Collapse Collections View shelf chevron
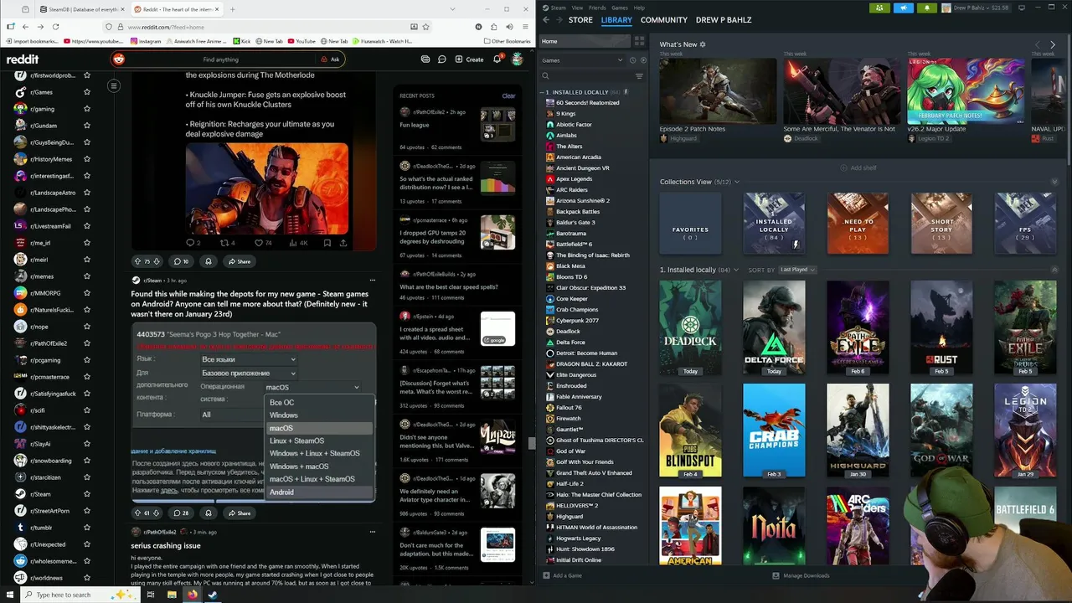 [x=1054, y=182]
